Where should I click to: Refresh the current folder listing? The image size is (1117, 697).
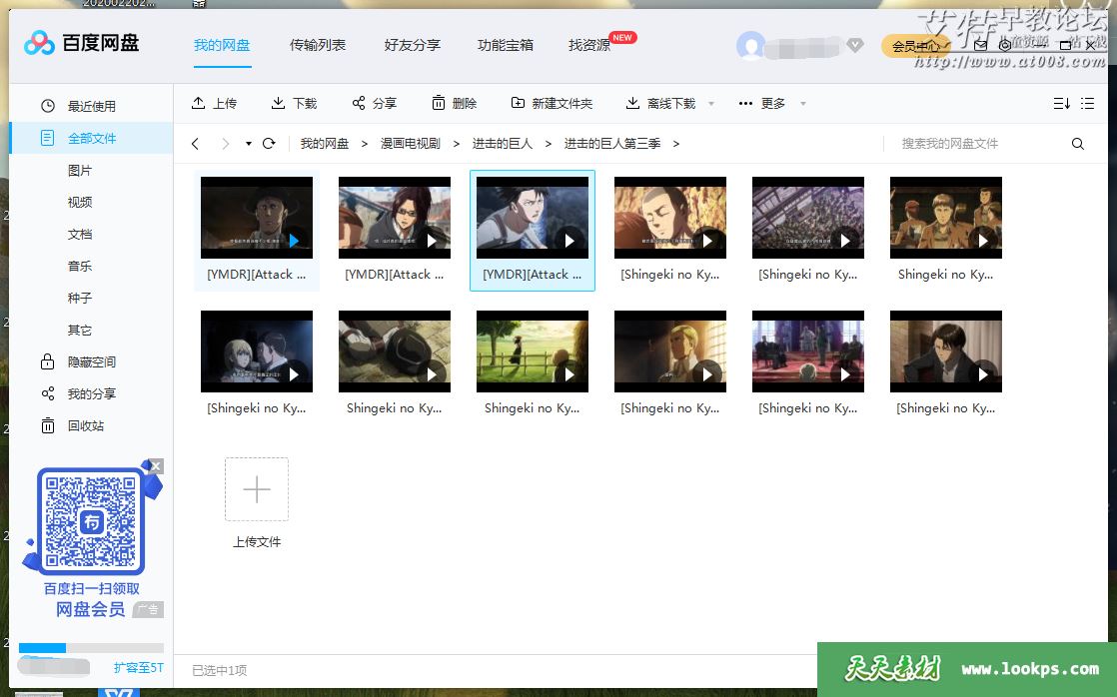click(x=269, y=144)
